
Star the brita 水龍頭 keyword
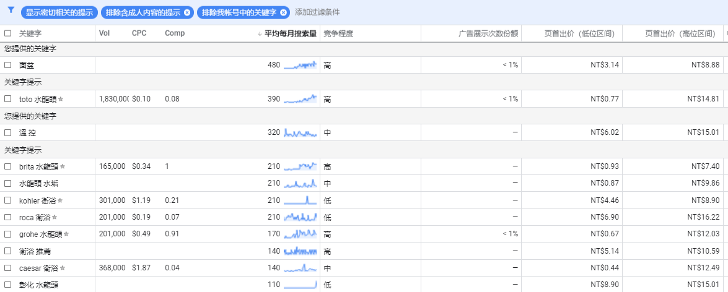pyautogui.click(x=63, y=166)
